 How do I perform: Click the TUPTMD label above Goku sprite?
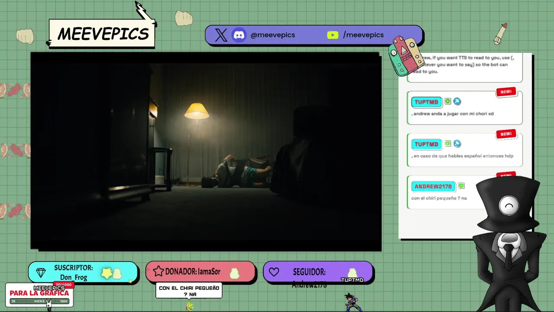point(352,280)
